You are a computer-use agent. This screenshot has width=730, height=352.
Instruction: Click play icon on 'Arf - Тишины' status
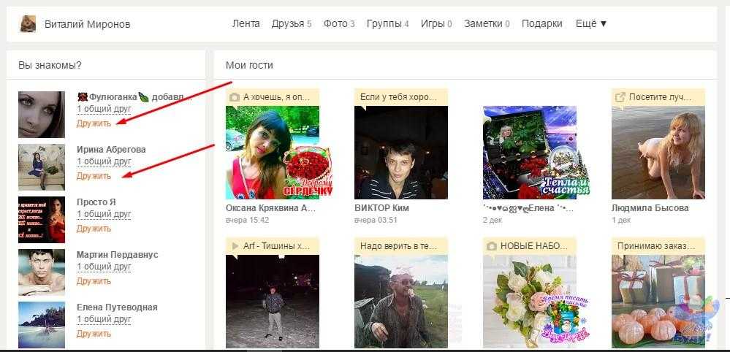click(x=235, y=246)
